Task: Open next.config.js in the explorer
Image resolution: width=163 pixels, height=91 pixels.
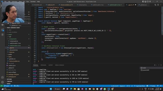Action: tap(18, 72)
